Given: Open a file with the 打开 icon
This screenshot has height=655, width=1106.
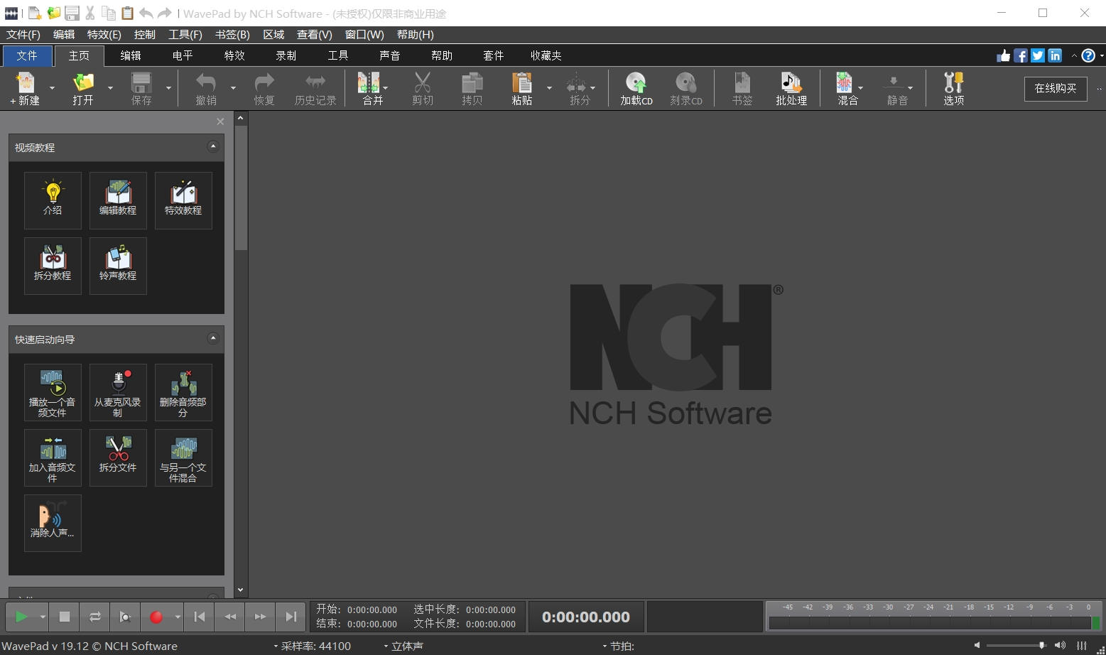Looking at the screenshot, I should tap(83, 88).
